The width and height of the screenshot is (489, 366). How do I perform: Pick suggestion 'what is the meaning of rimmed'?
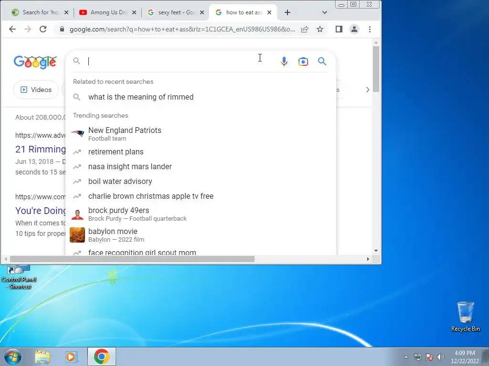[201, 97]
